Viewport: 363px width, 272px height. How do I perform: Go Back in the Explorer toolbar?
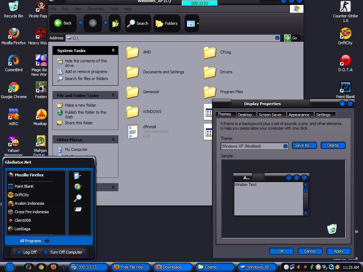(63, 23)
